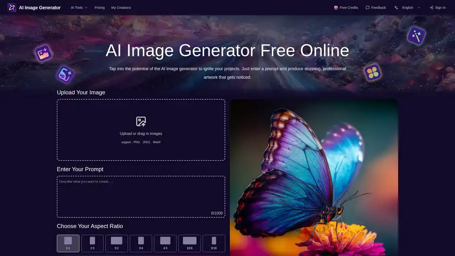Open Free Credits link
Screen dimensions: 455x256
tap(346, 8)
